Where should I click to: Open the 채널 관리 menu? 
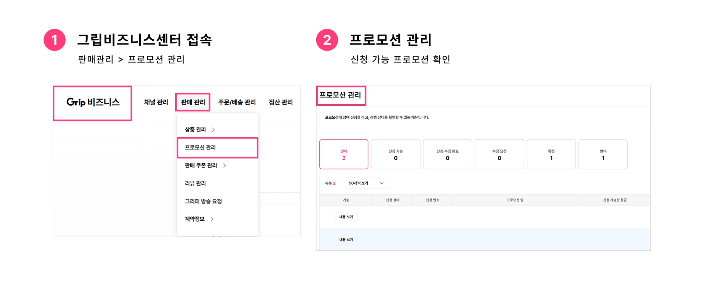(x=156, y=102)
